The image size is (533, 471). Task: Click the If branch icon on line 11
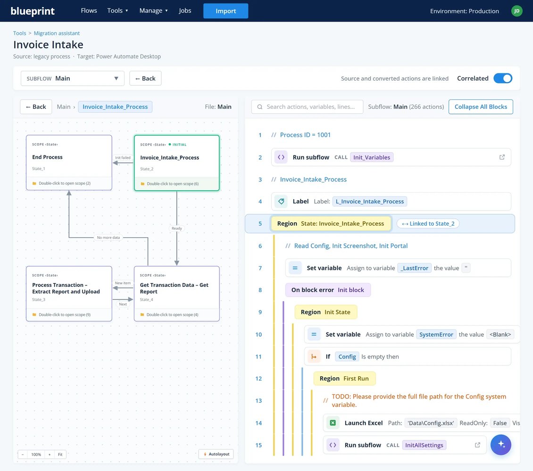click(x=314, y=356)
